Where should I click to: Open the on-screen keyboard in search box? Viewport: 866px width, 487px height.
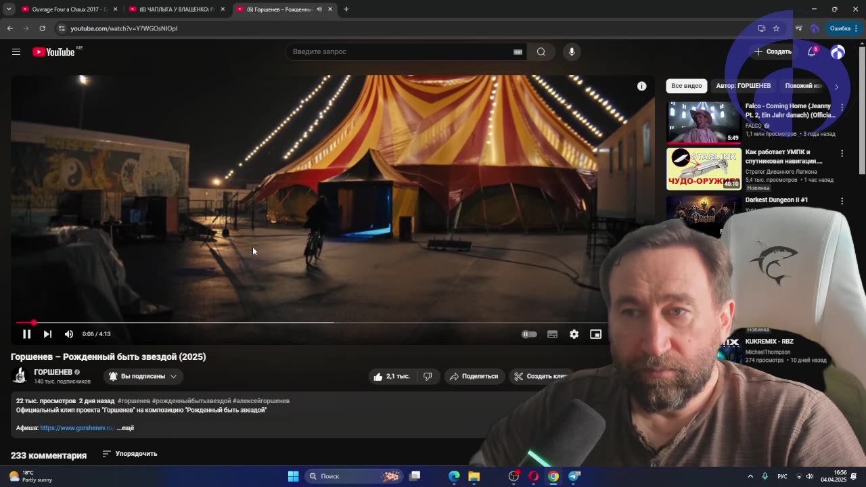(x=518, y=51)
